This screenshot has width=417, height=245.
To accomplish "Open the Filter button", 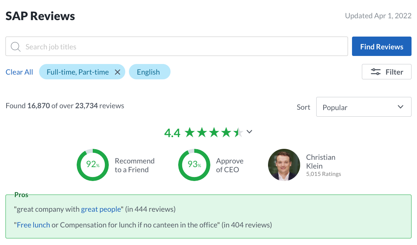I will point(386,72).
